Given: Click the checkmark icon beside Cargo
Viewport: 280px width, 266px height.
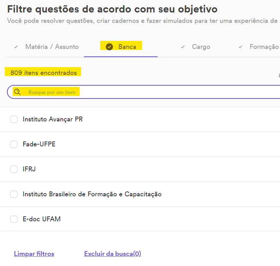Looking at the screenshot, I should tap(183, 47).
